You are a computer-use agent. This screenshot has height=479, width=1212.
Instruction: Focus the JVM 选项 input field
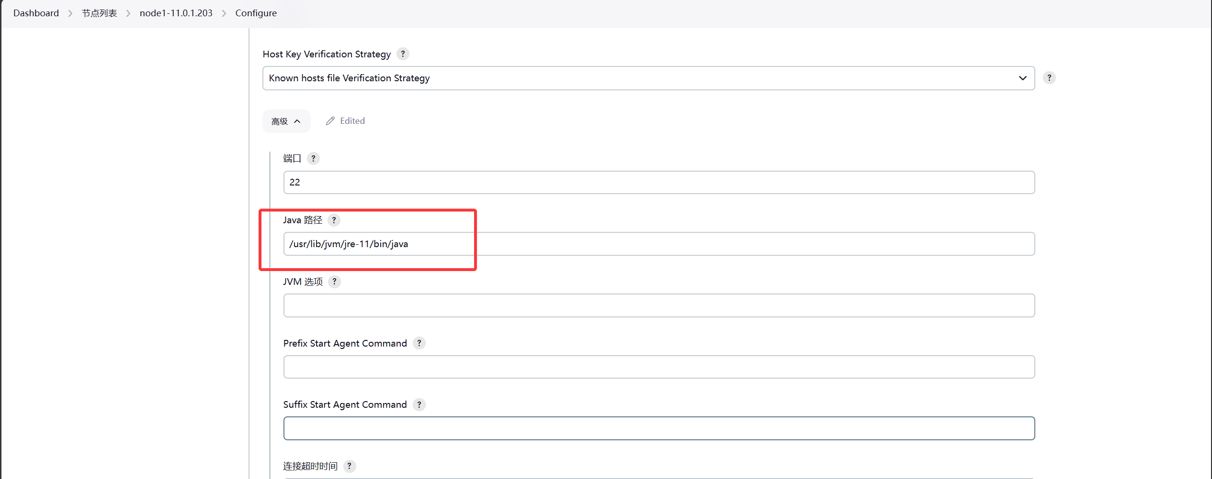pos(659,305)
